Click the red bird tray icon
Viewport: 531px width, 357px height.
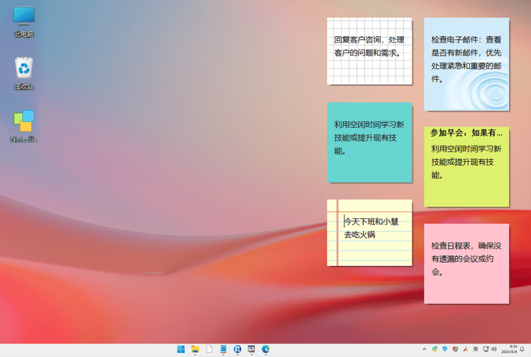[466, 349]
